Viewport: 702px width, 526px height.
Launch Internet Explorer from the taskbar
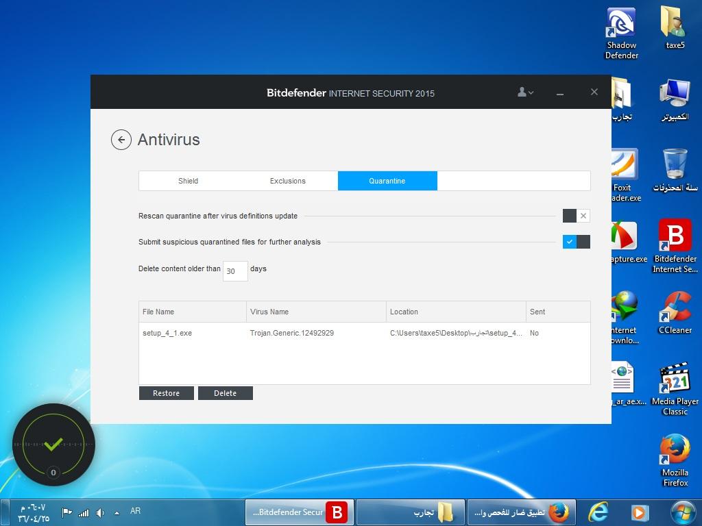point(598,512)
